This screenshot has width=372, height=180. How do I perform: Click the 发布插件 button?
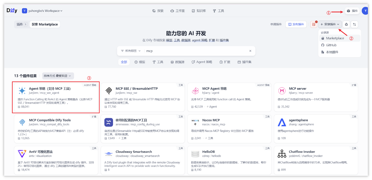point(296,24)
